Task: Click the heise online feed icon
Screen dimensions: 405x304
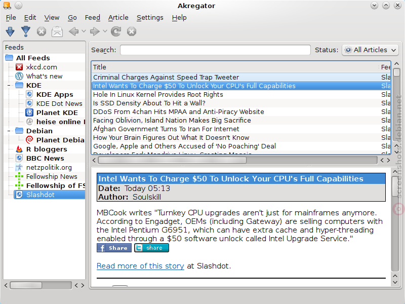Action: point(29,122)
